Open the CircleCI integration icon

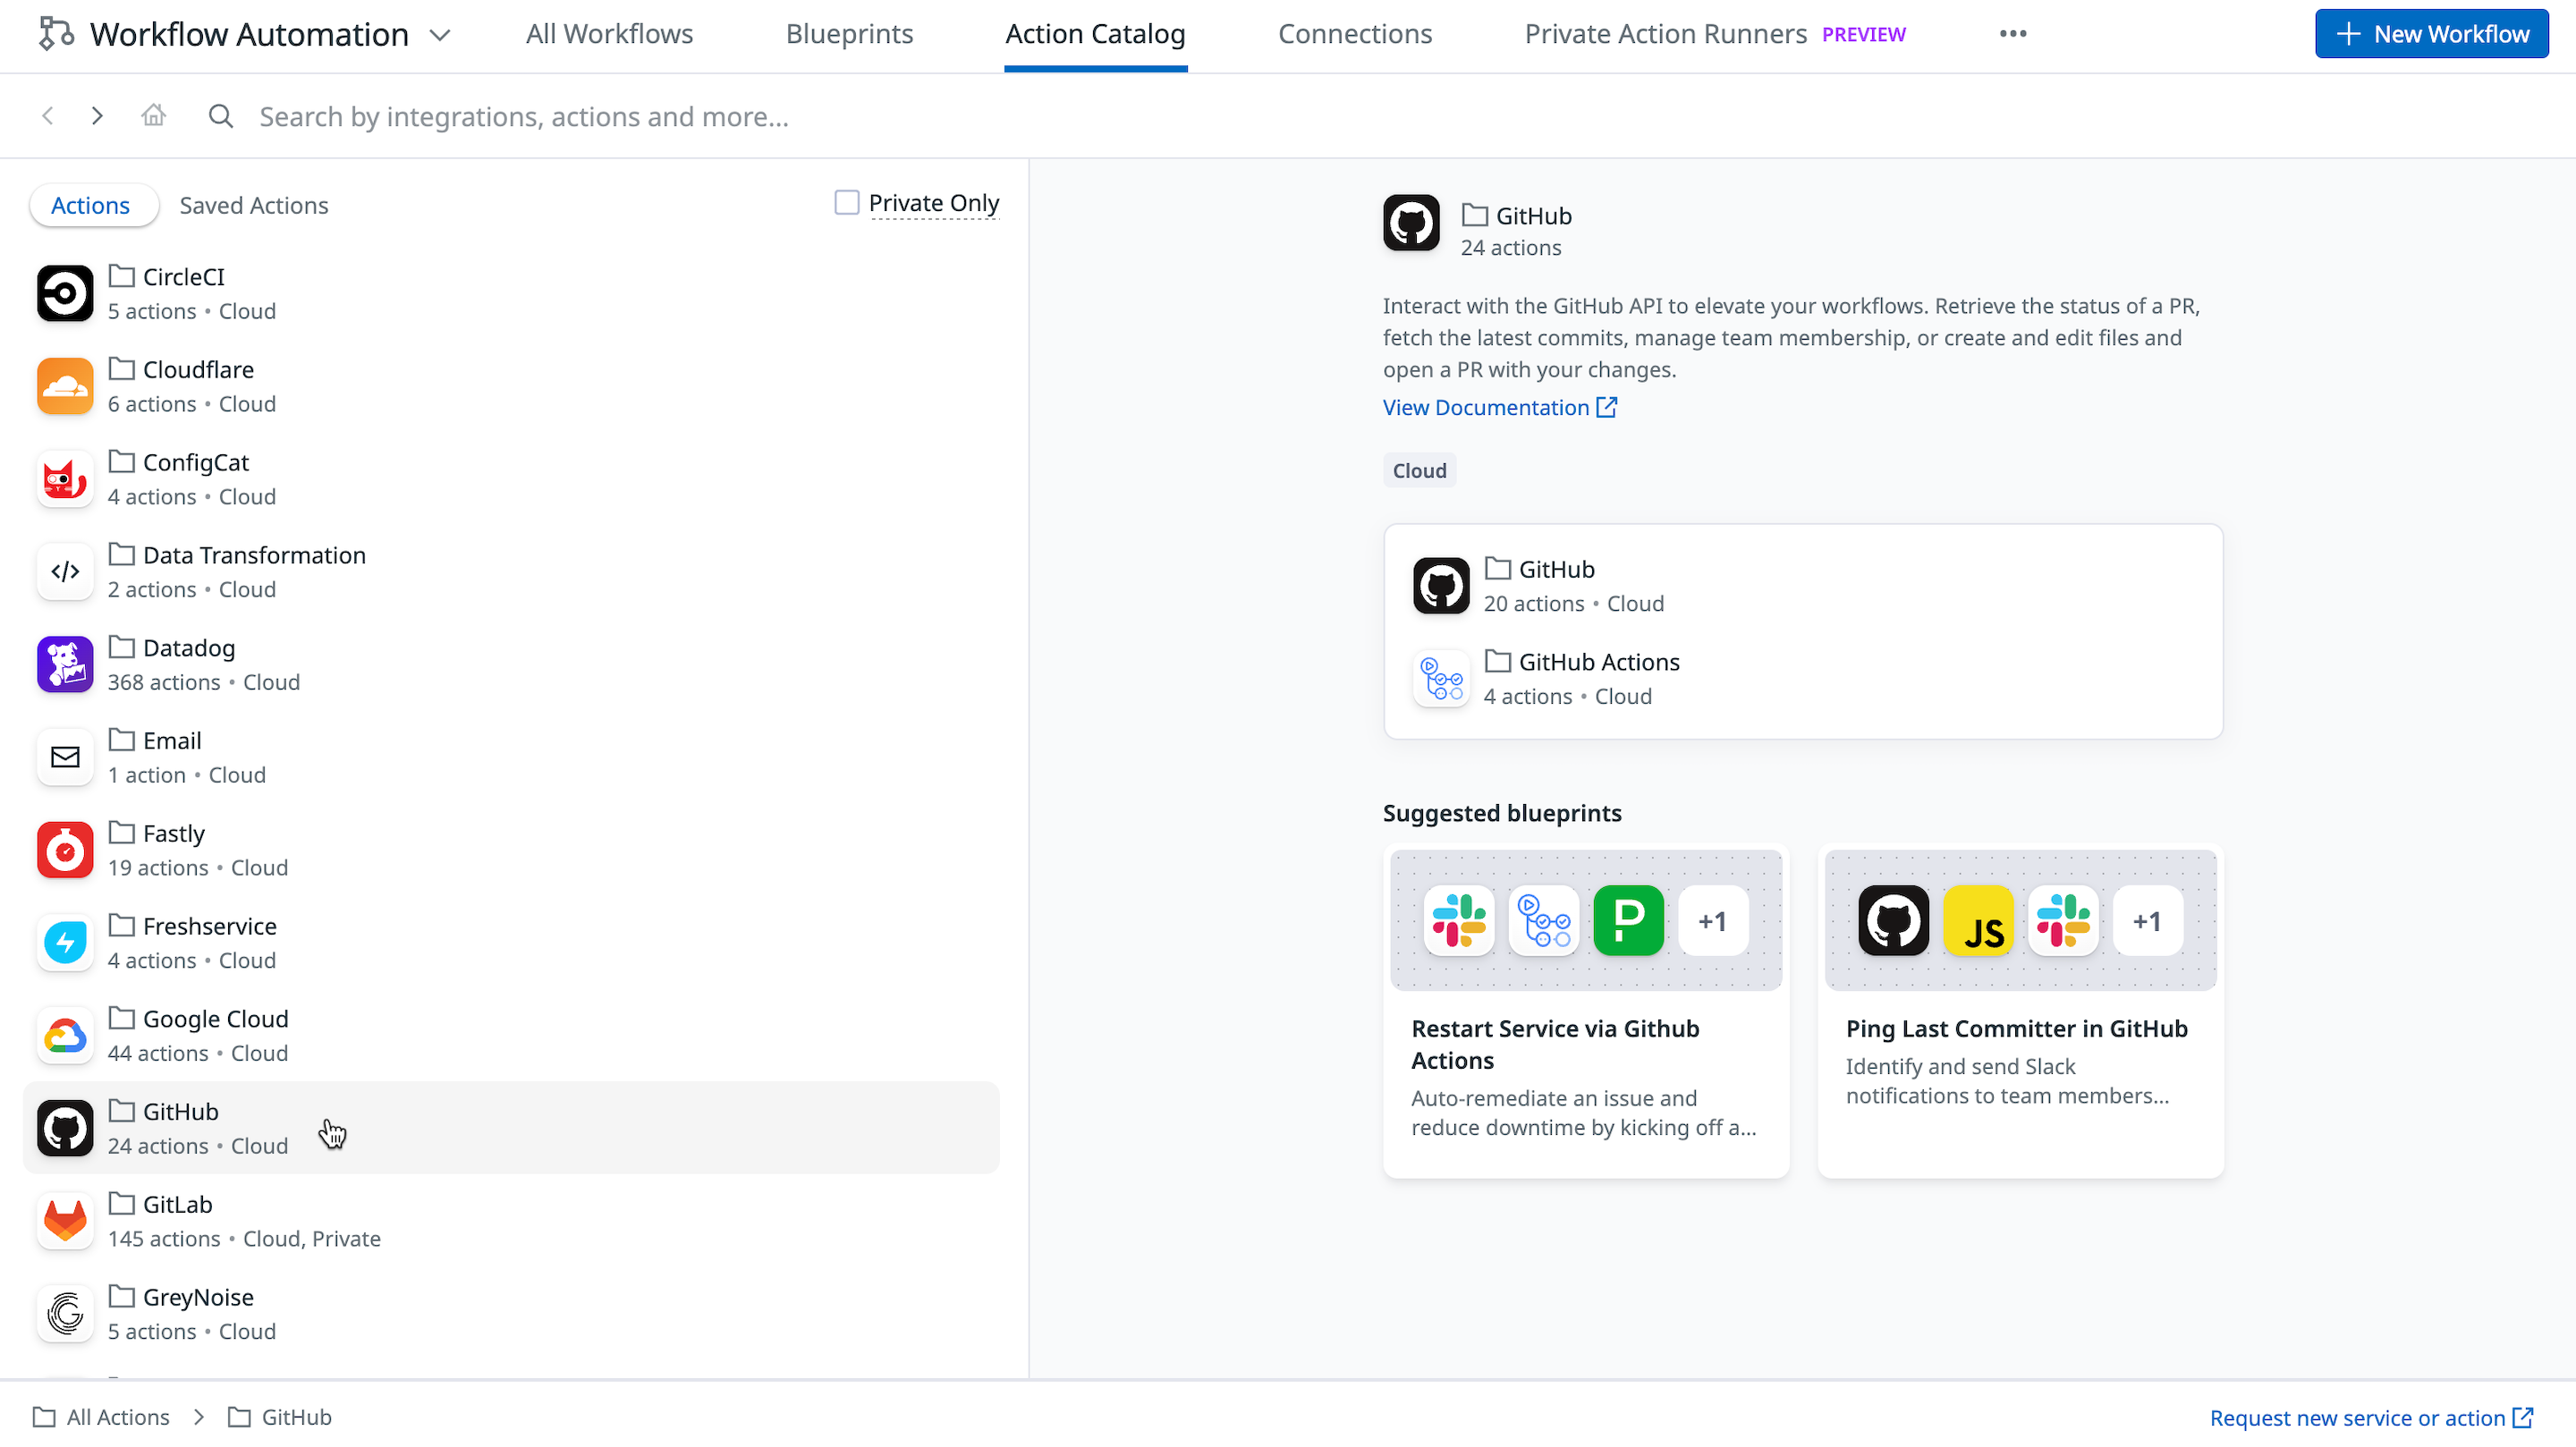(65, 293)
